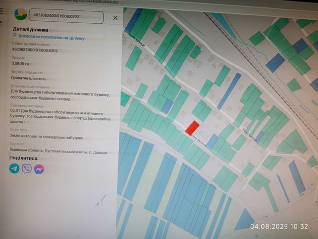Click the area value 0.0805 га
Image resolution: width=318 pixels, height=239 pixels.
pyautogui.click(x=20, y=63)
